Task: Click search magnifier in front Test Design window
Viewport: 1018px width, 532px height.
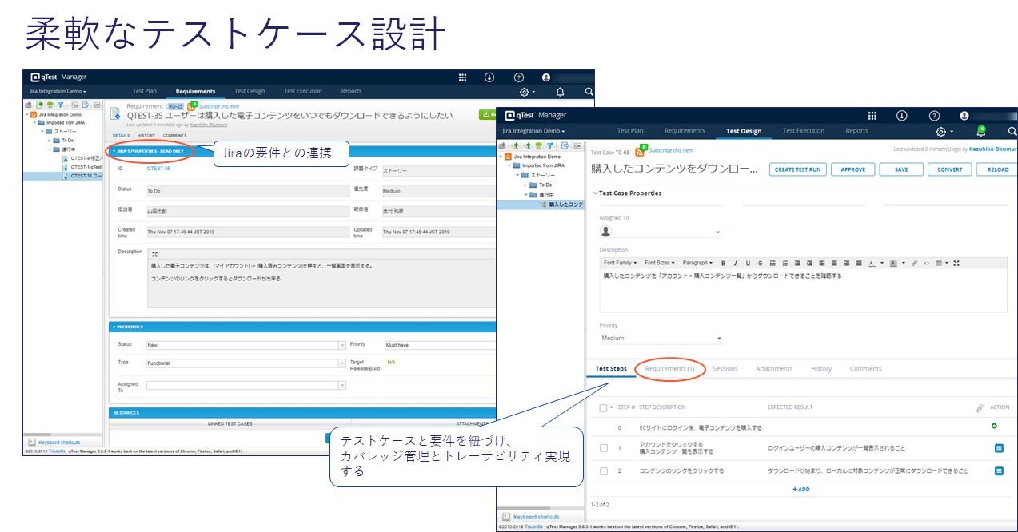Action: coord(1012,132)
